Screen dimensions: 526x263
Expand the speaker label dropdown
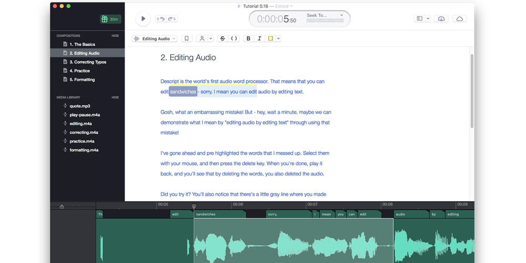[205, 38]
